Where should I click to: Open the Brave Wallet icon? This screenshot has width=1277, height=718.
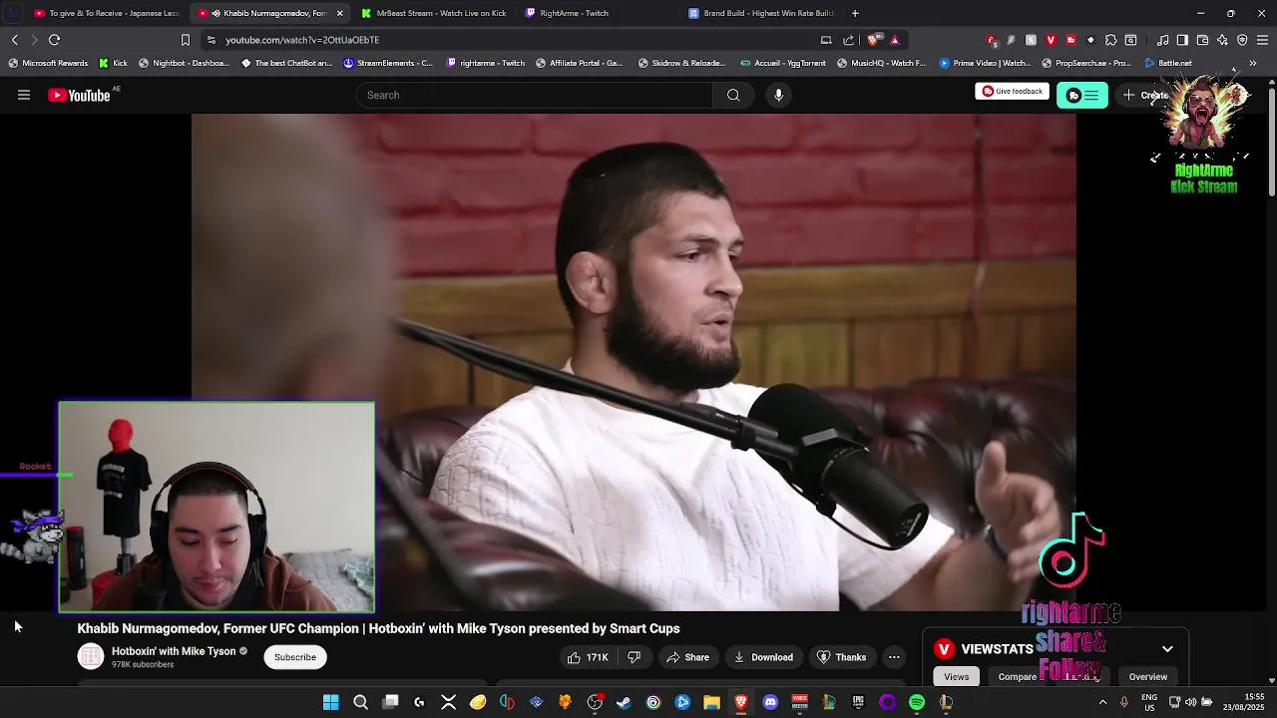pyautogui.click(x=1202, y=40)
